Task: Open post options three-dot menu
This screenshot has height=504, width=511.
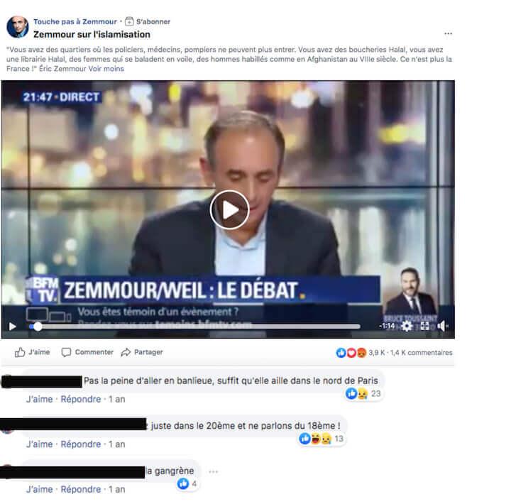Action: pyautogui.click(x=449, y=33)
